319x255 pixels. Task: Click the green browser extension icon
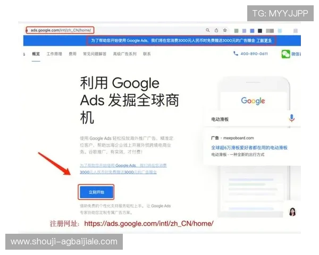pos(236,31)
